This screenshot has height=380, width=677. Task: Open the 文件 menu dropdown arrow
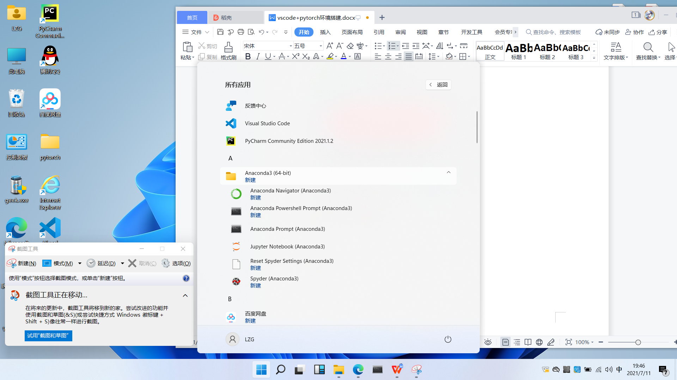coord(207,32)
